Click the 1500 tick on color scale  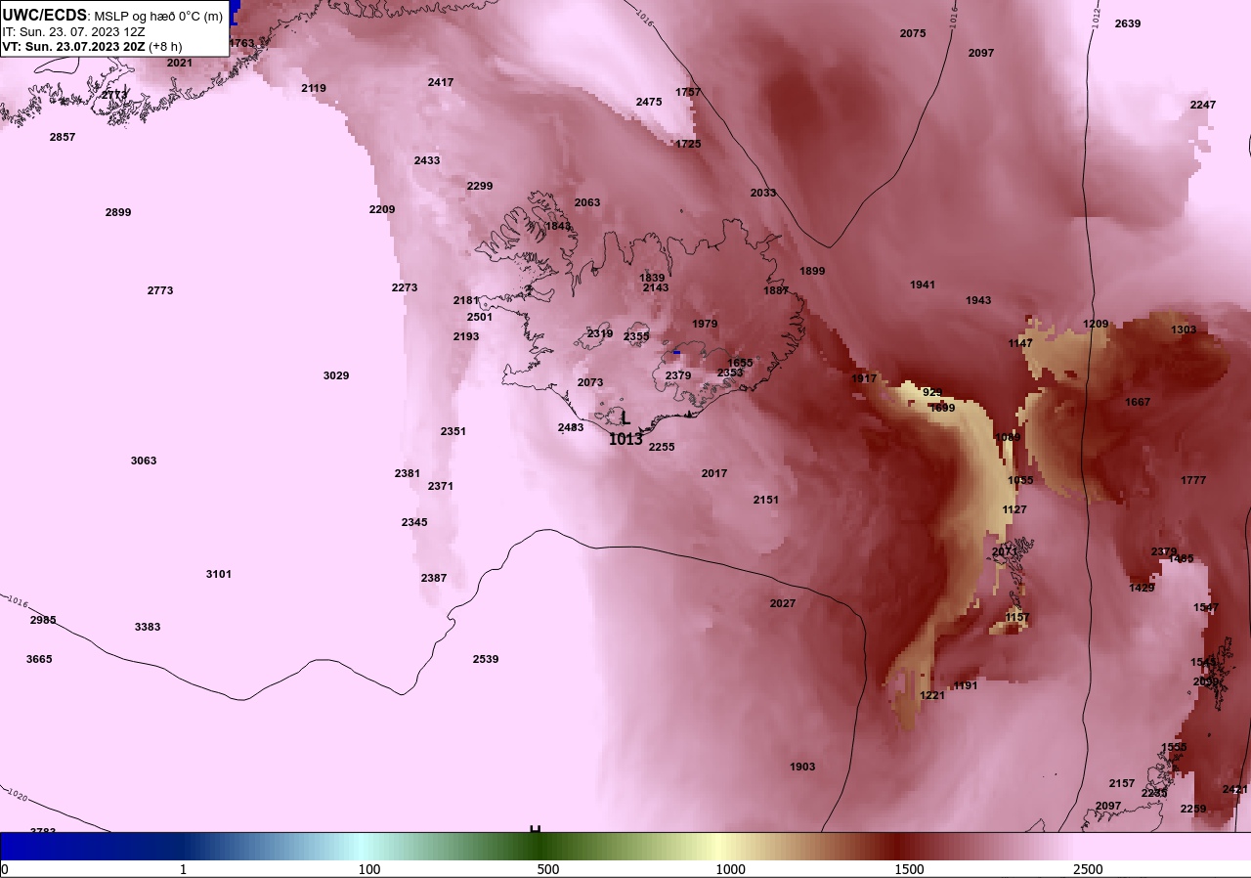click(910, 869)
